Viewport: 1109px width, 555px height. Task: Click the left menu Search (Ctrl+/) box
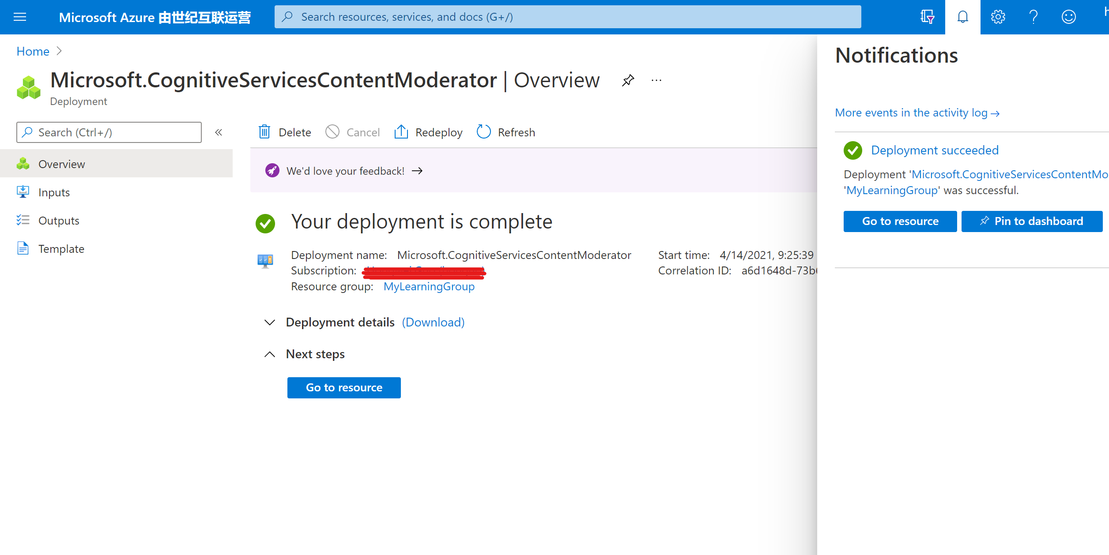(109, 132)
